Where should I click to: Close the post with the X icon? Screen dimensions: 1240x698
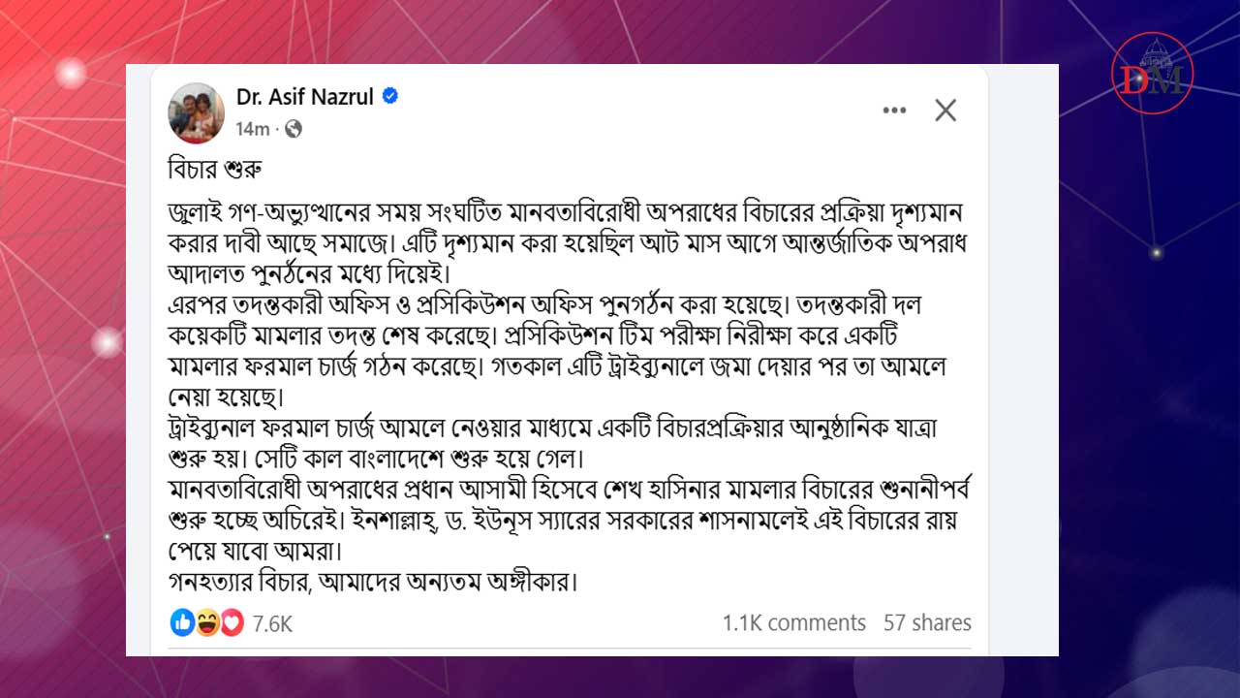[945, 111]
